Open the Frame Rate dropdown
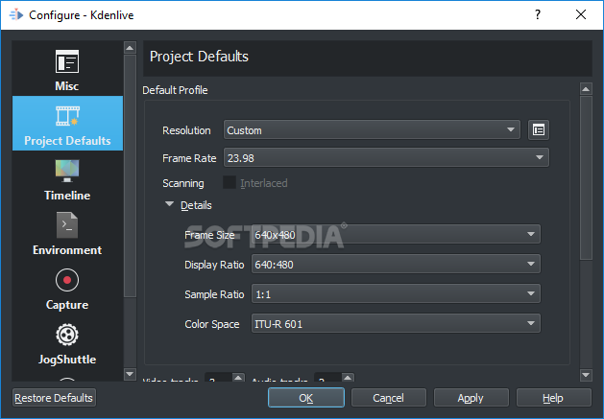 (386, 158)
